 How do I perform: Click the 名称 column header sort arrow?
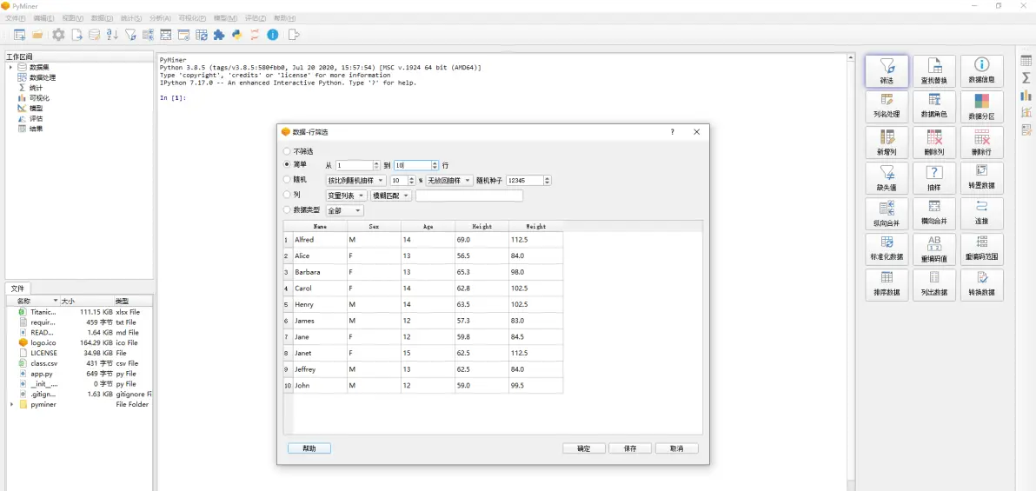point(56,301)
